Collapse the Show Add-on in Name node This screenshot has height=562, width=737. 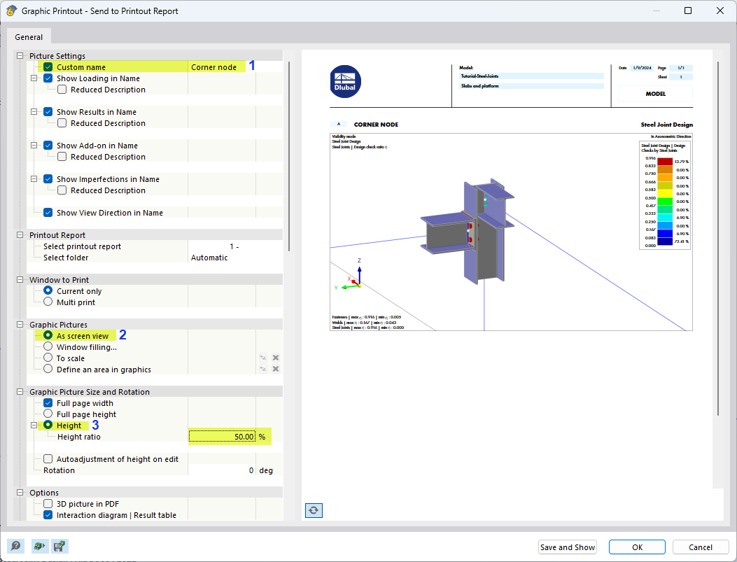point(34,146)
